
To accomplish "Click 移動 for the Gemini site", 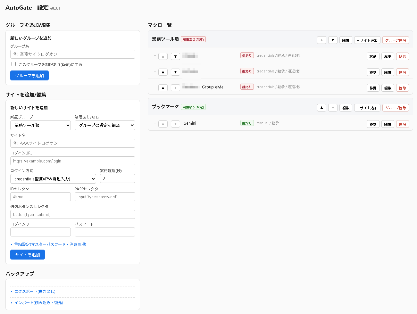I will 373,124.
